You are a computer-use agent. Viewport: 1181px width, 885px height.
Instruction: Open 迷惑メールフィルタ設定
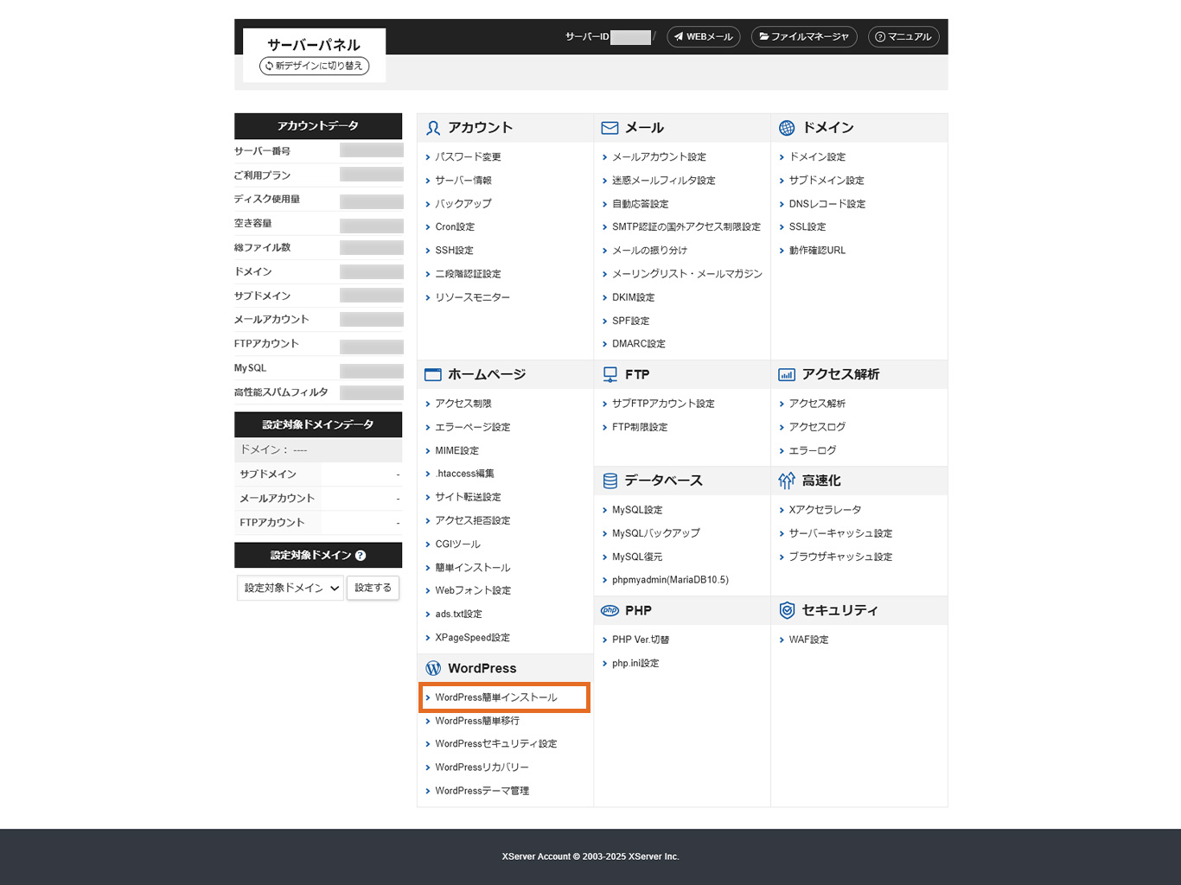point(664,181)
